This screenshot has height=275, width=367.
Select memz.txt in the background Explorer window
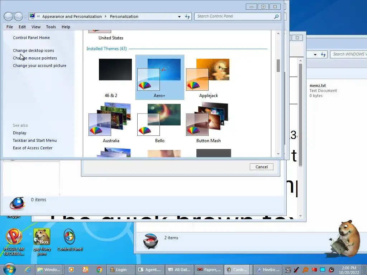[x=323, y=91]
